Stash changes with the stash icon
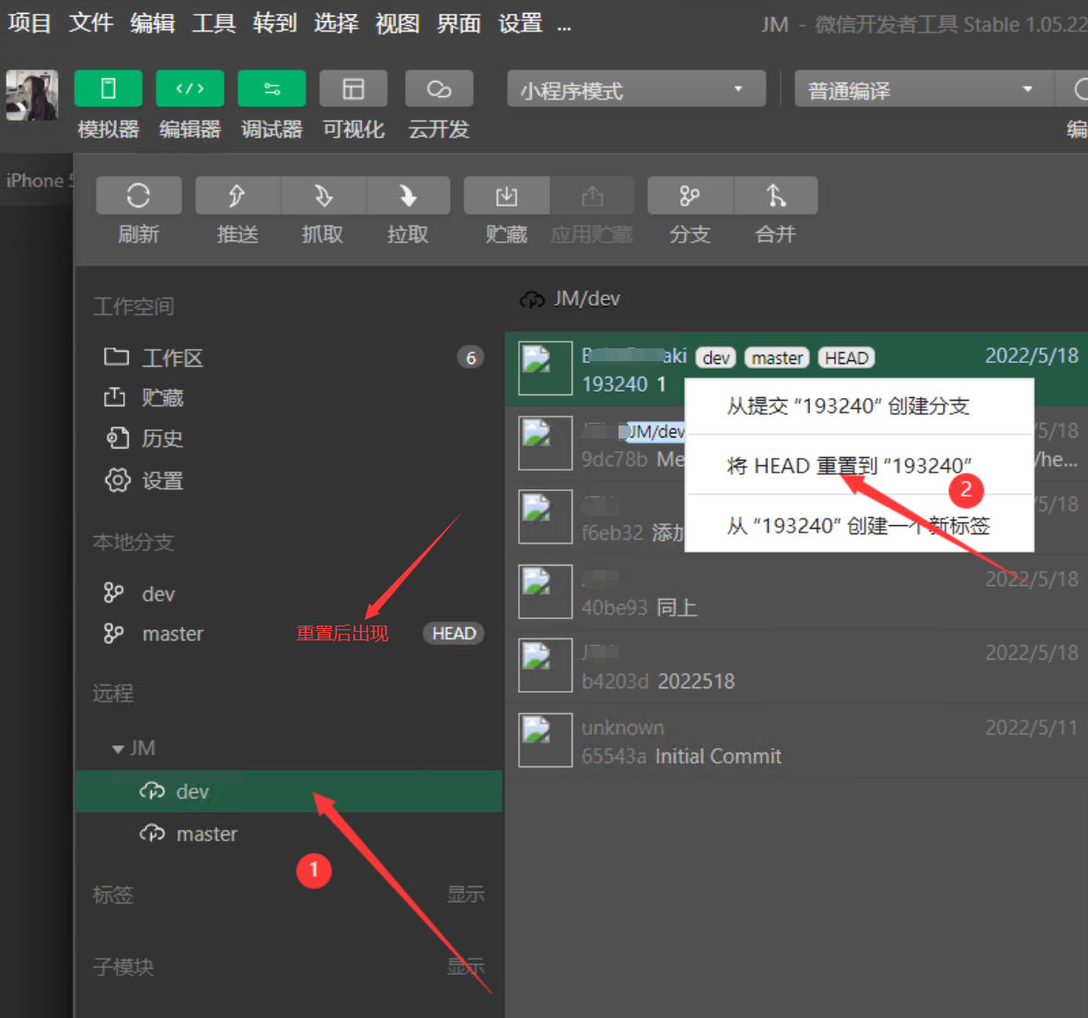The height and width of the screenshot is (1018, 1088). tap(506, 196)
